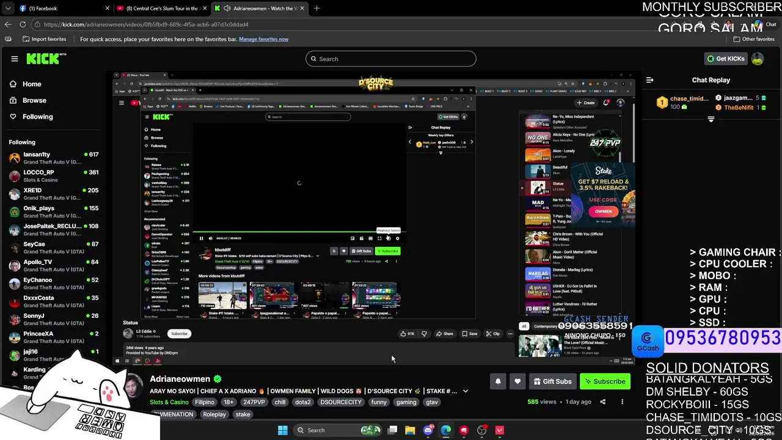Open the Following sidebar item

click(37, 117)
